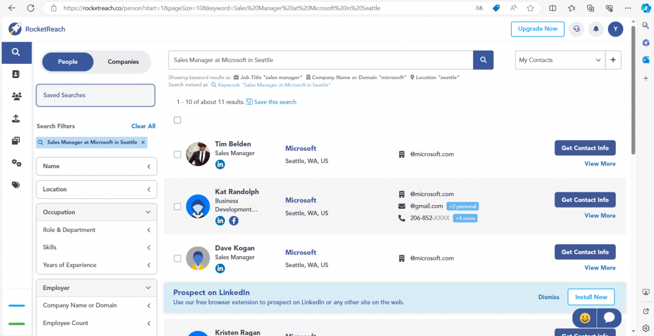The width and height of the screenshot is (654, 336).
Task: Click the keyword search input field
Action: click(x=321, y=59)
